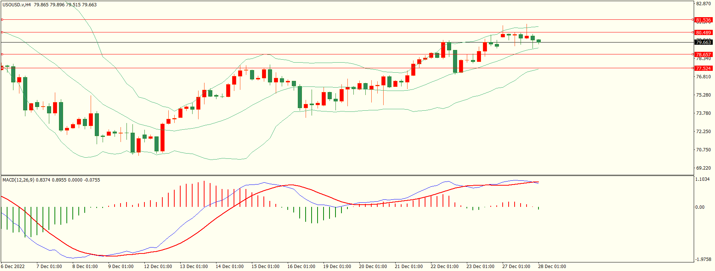Select the MACD(12,26,9) indicator label

[18, 180]
